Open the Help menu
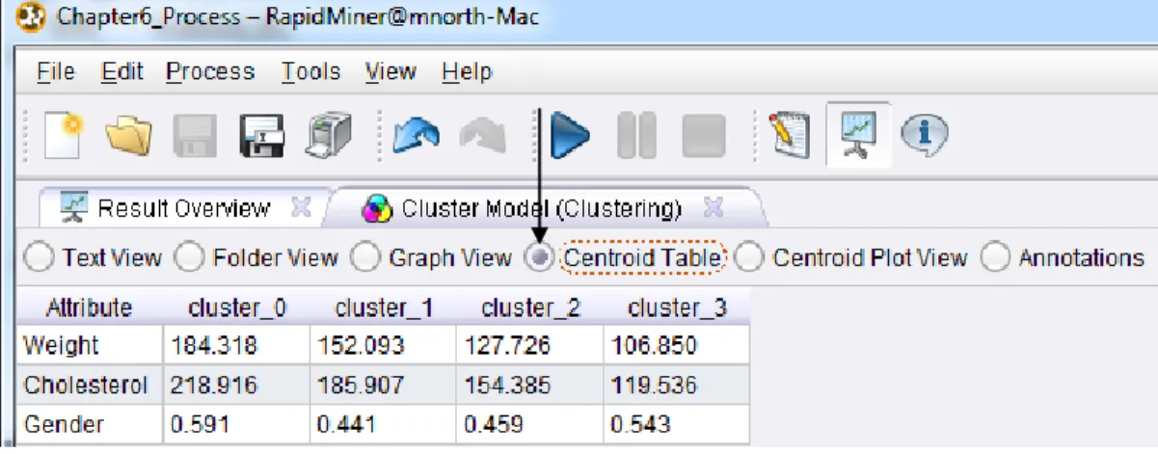The height and width of the screenshot is (454, 1158). click(x=467, y=72)
